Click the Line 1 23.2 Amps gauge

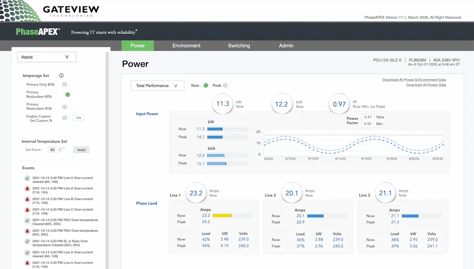pos(196,193)
